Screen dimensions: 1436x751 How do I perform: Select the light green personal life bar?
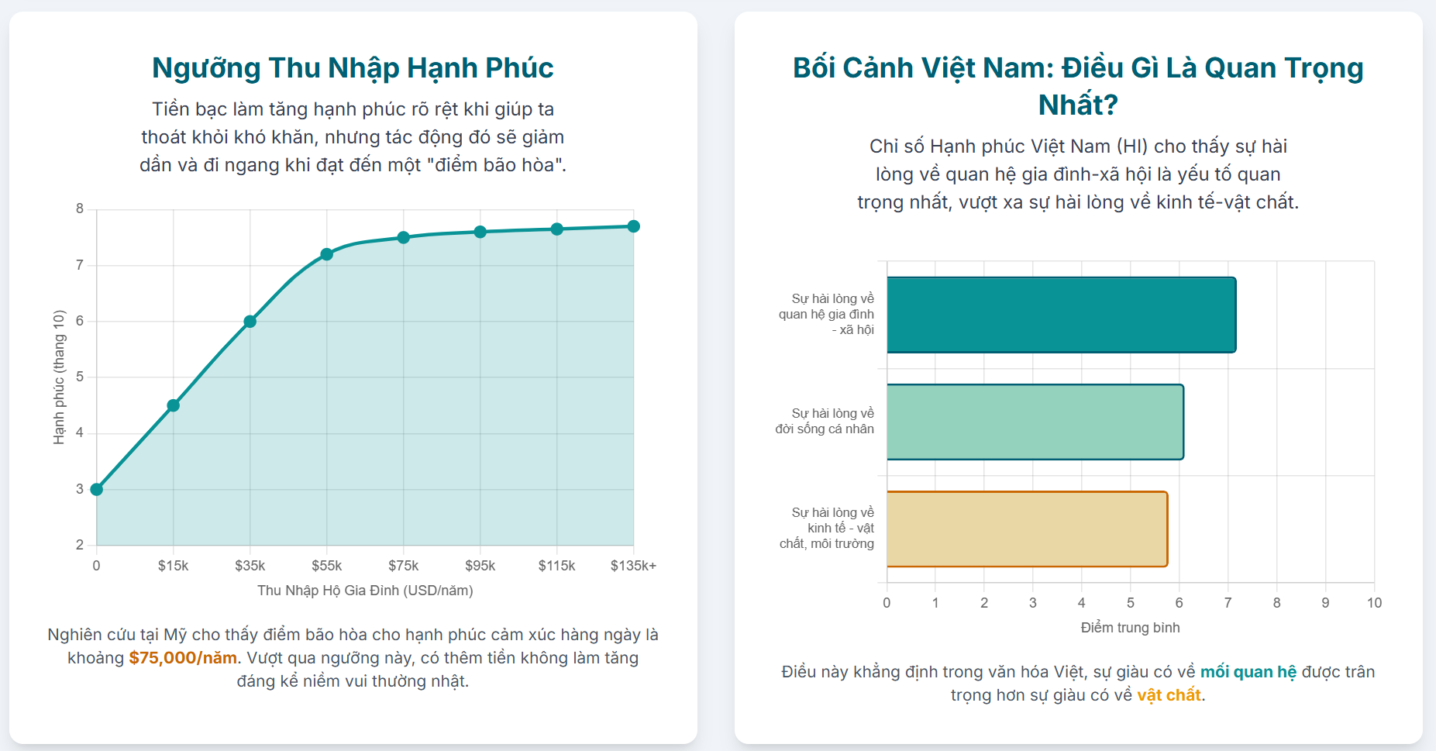(1035, 422)
